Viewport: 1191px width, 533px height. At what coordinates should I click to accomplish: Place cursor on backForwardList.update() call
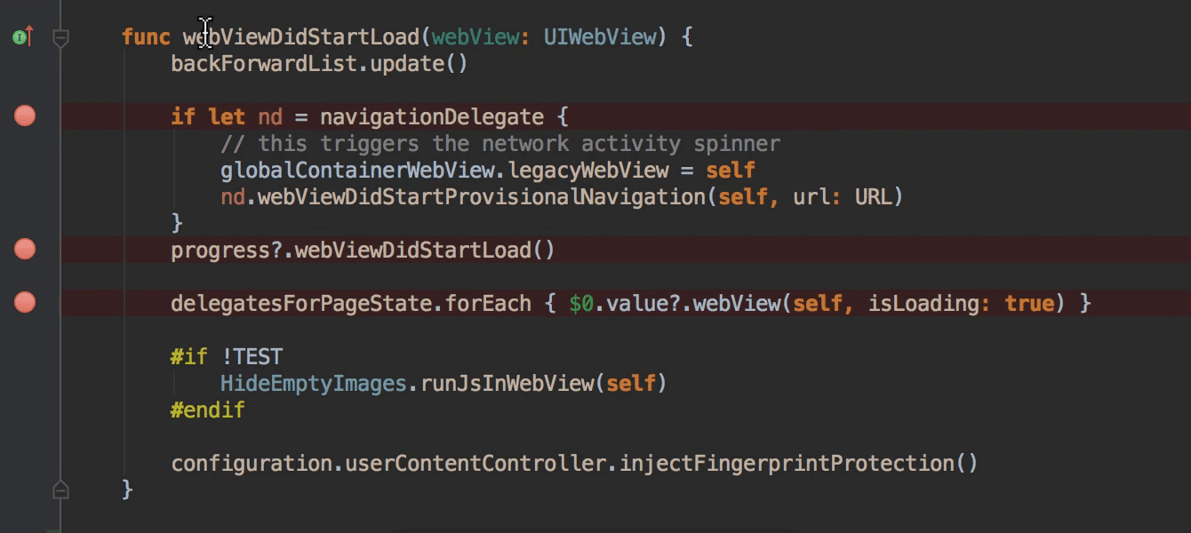[x=319, y=64]
